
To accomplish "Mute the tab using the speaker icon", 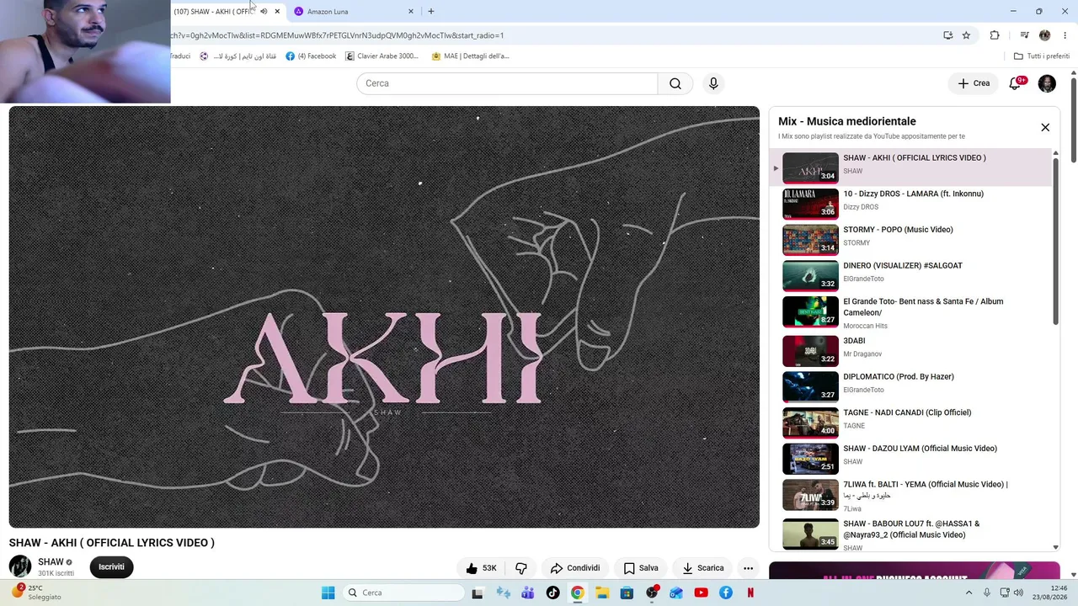I will [x=264, y=12].
